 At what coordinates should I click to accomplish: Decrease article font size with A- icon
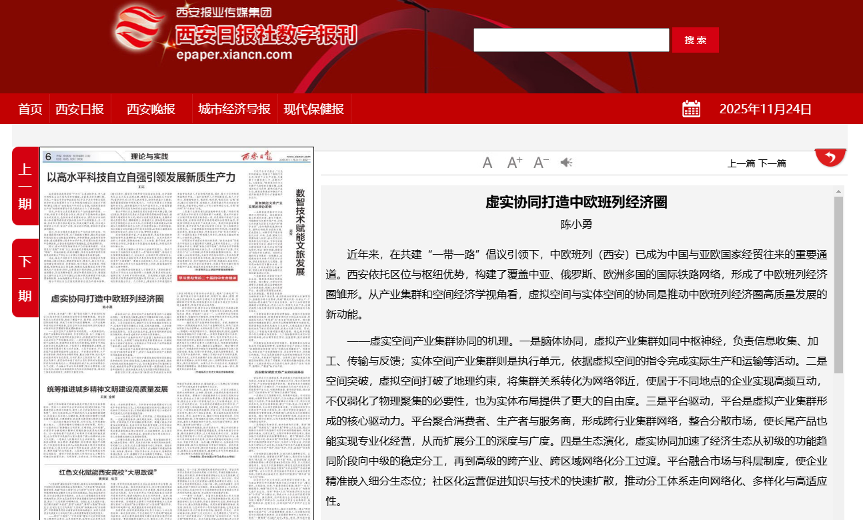541,163
